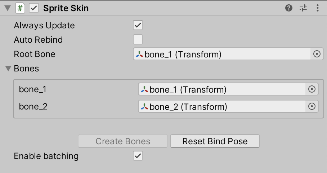
Task: Open the Sprite Skin help reference icon
Action: pyautogui.click(x=289, y=8)
